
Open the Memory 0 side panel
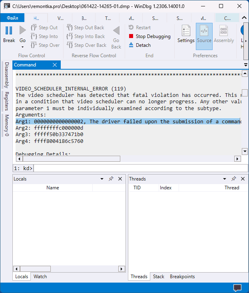tap(7, 125)
